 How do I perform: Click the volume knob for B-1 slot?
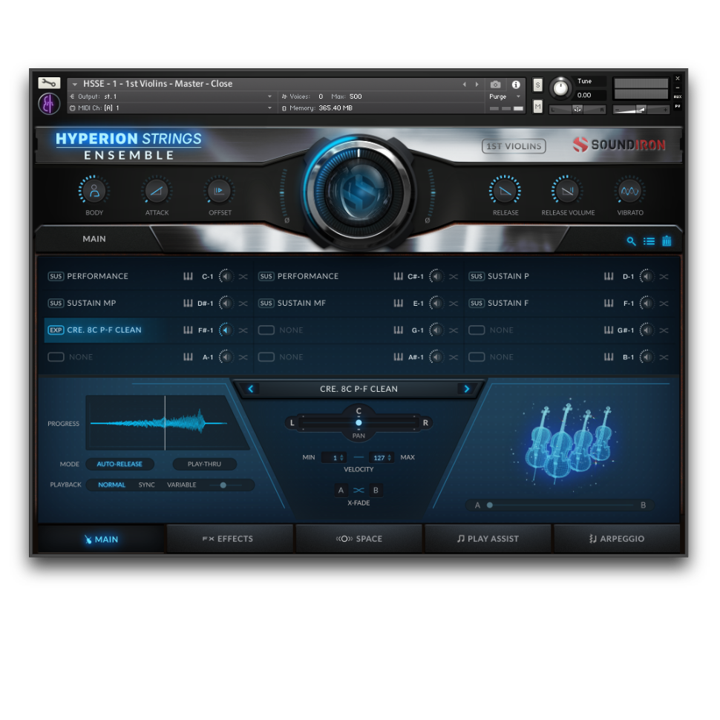pos(647,357)
